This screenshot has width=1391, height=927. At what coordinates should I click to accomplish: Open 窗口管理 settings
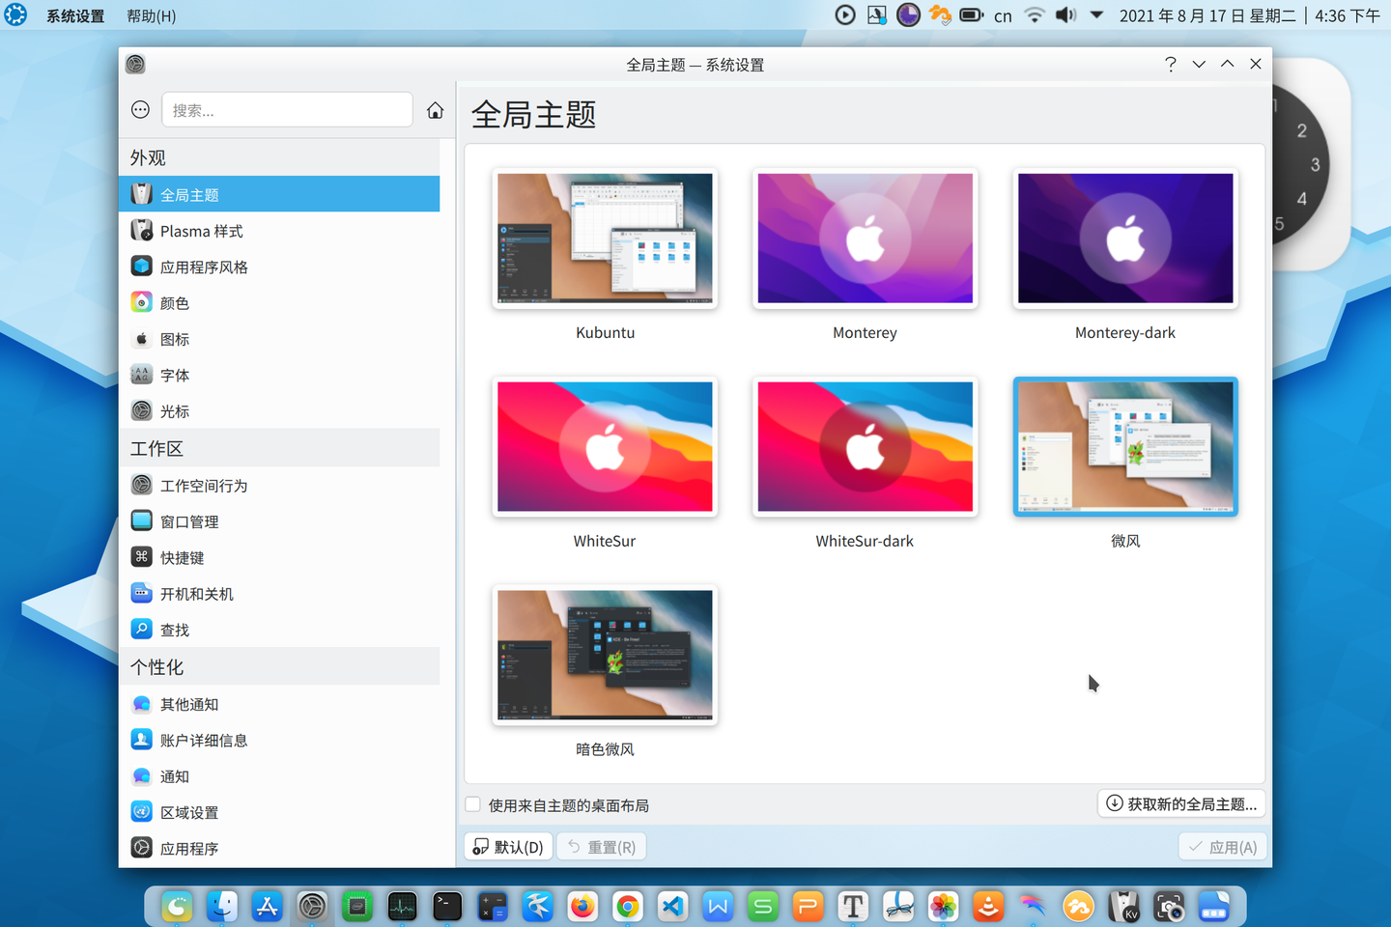[279, 521]
